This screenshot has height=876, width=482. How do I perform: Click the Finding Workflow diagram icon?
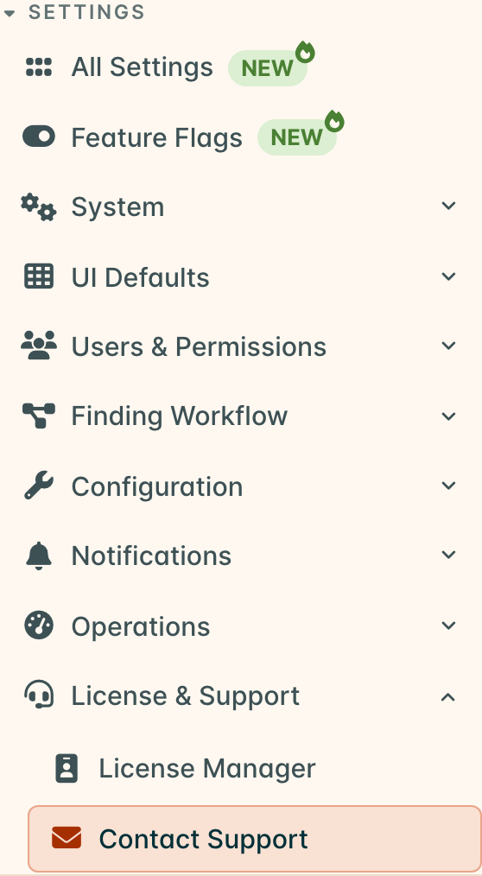39,416
